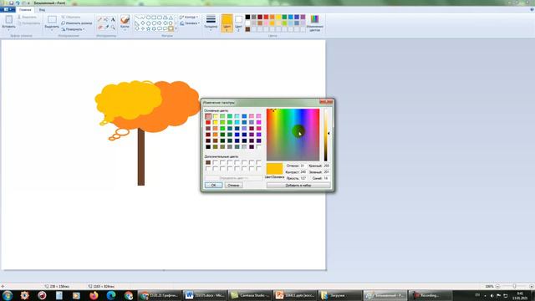
Task: Choose the highlighted cloud callout shape
Action: tap(171, 28)
